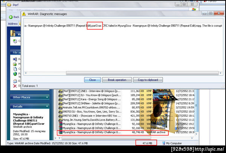Select file '[Perf][090712] Kara - Energy Song'
The image size is (226, 153).
click(x=92, y=99)
